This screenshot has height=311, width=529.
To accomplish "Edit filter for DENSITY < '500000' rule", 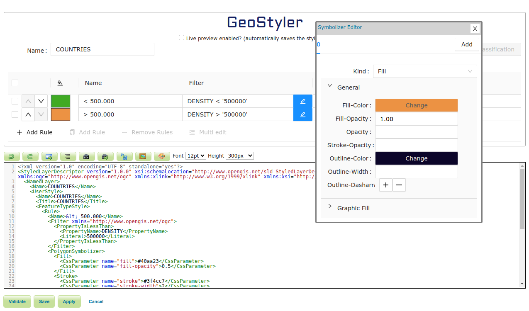I will [303, 101].
